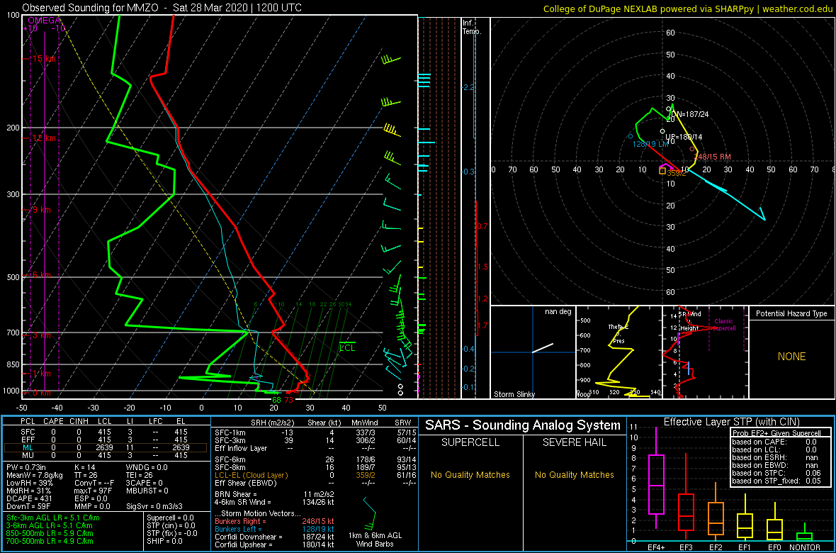Viewport: 836px width, 553px height.
Task: Click BRN Shear = 11 m2/s2
Action: (273, 493)
